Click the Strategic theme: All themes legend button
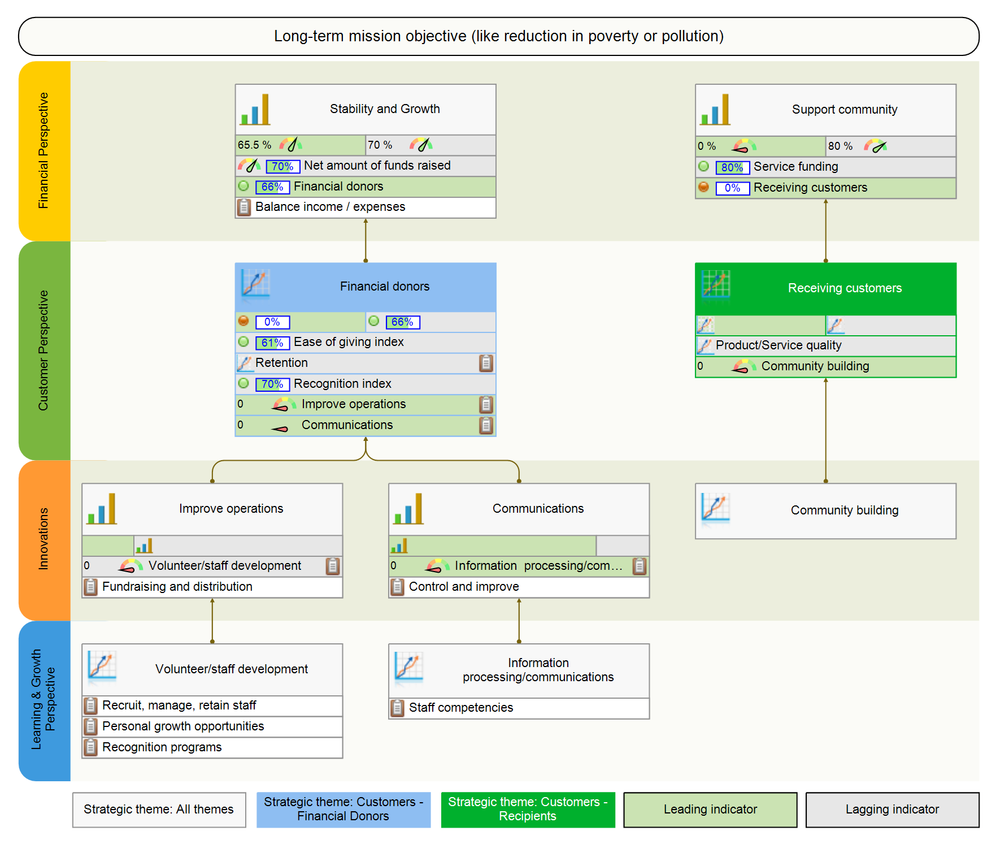996x844 pixels. click(159, 810)
